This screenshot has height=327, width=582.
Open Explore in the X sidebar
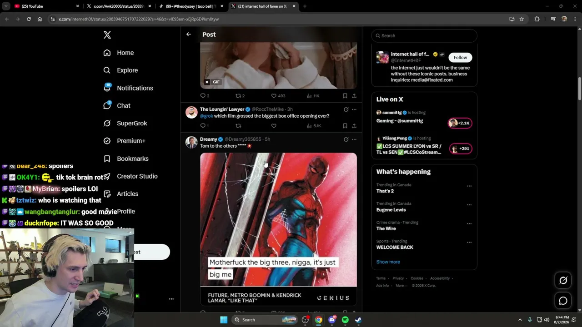(120, 70)
